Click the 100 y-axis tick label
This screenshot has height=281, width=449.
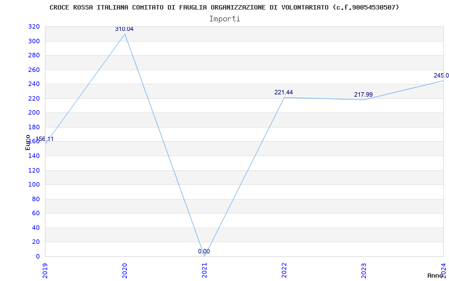pos(34,185)
